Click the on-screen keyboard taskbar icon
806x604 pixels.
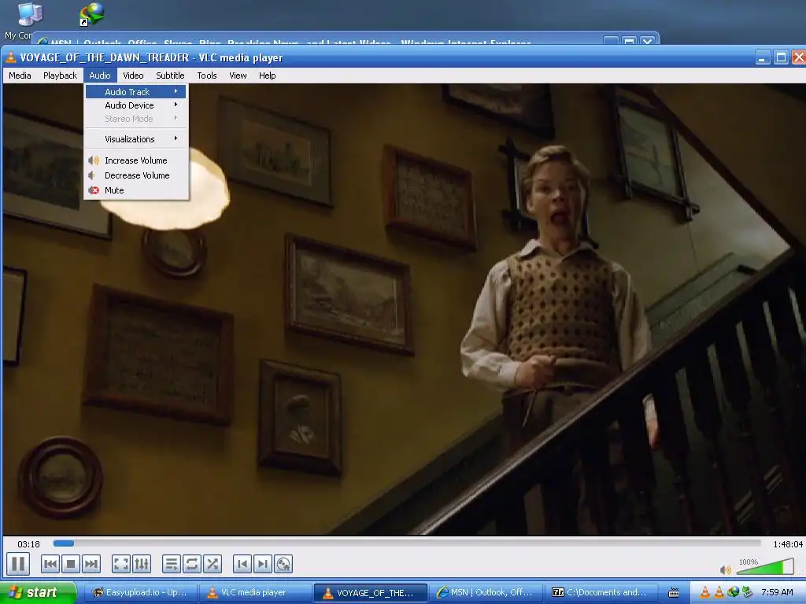click(x=674, y=593)
